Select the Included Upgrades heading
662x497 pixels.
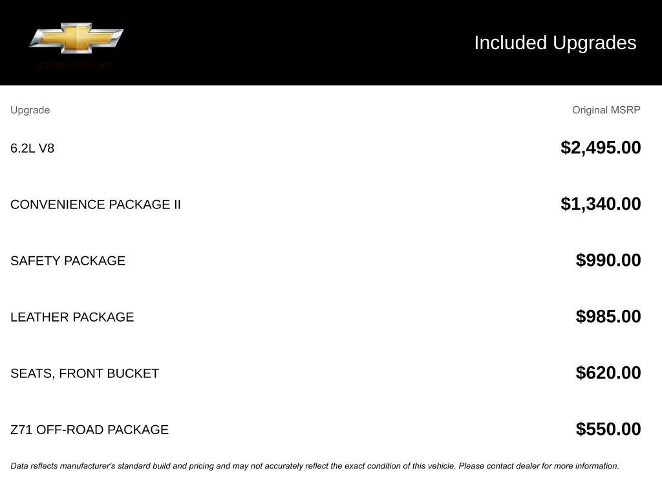coord(555,43)
